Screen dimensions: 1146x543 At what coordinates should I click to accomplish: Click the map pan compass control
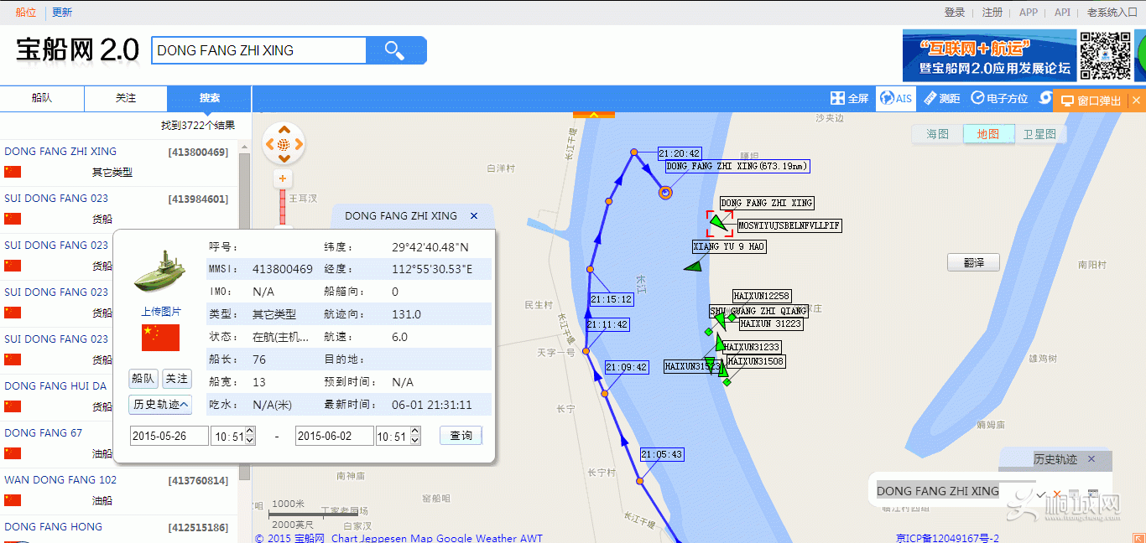point(284,144)
